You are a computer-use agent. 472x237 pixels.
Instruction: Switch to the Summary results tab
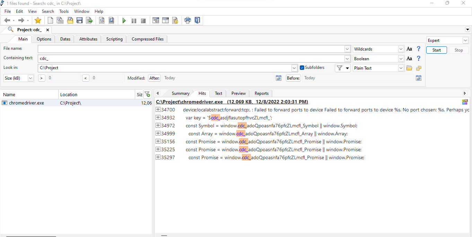click(x=181, y=93)
